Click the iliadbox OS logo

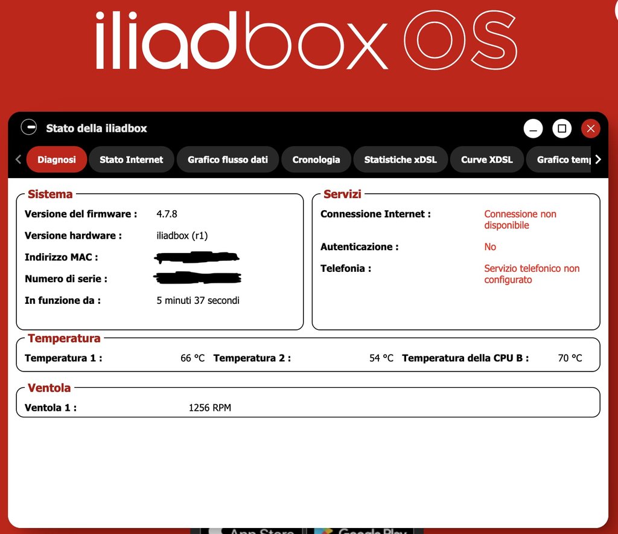(x=306, y=39)
